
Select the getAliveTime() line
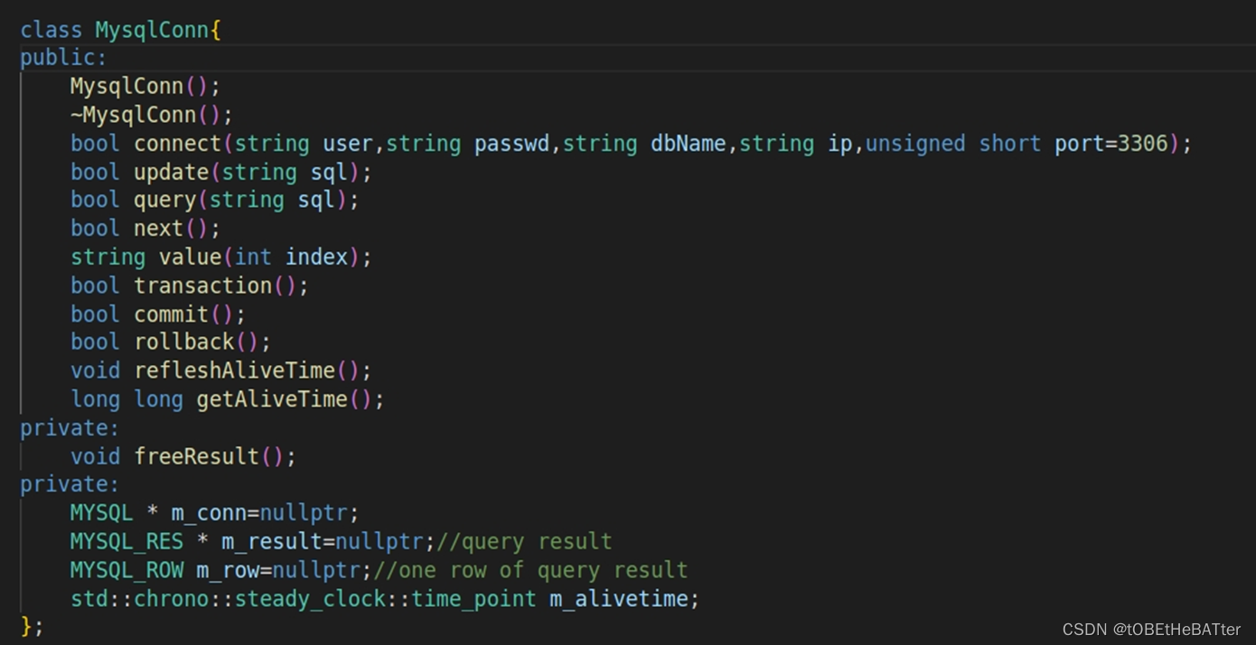(226, 398)
